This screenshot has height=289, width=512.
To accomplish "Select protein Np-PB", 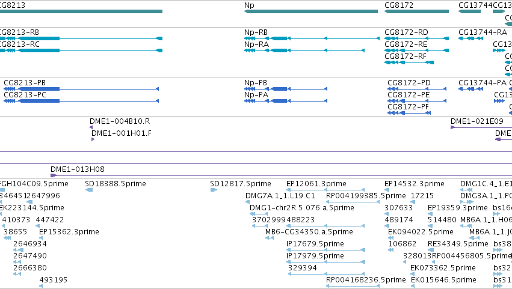I will point(286,89).
